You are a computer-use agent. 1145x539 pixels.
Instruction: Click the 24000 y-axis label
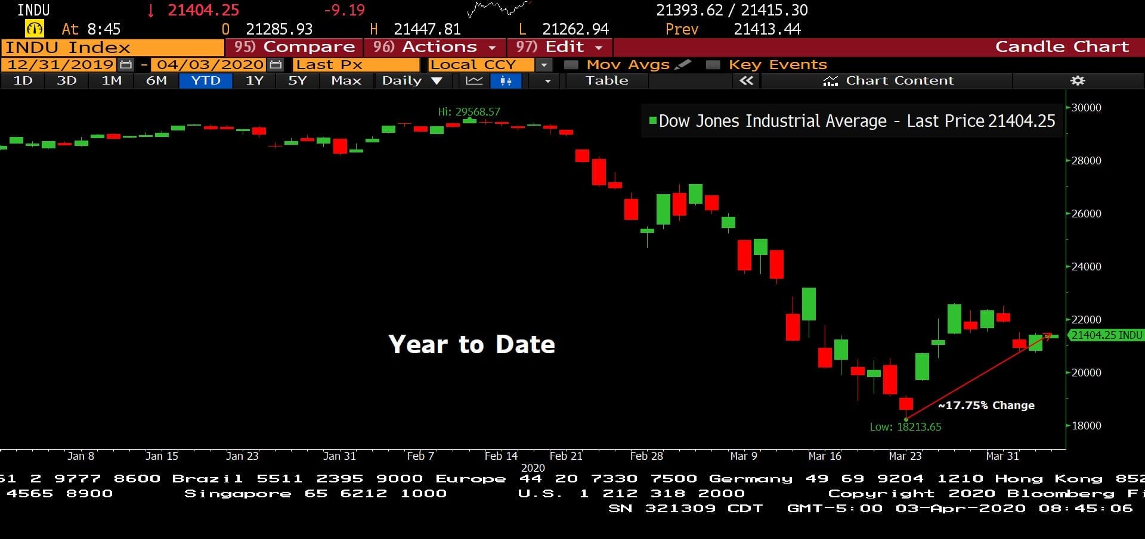click(x=1087, y=266)
